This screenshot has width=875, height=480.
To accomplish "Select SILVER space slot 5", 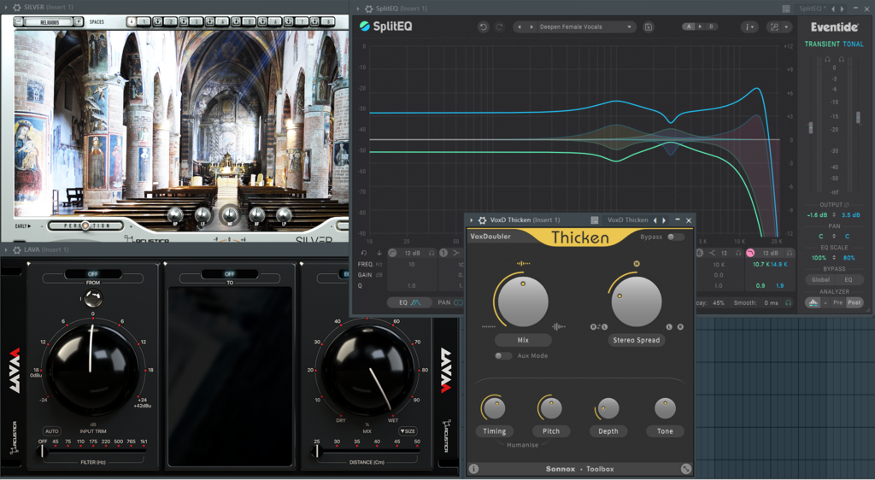I will (x=249, y=21).
